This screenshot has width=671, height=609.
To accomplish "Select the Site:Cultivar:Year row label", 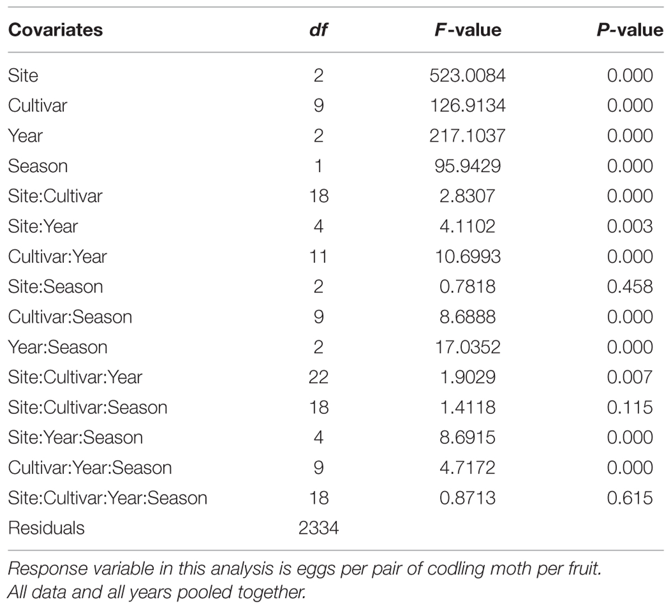I will point(75,377).
